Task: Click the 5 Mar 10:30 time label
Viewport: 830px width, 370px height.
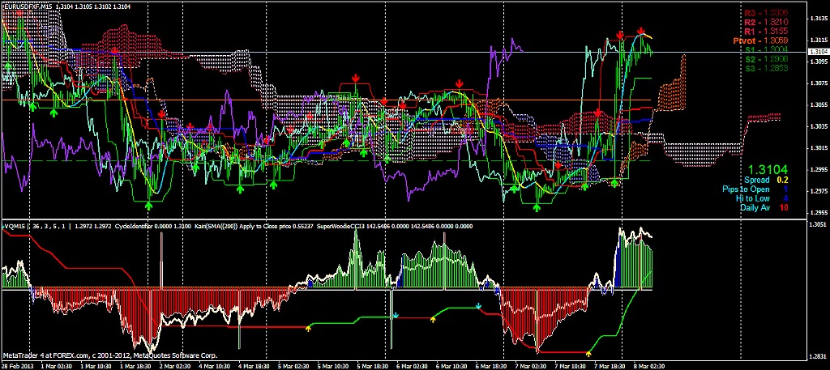Action: (x=332, y=365)
